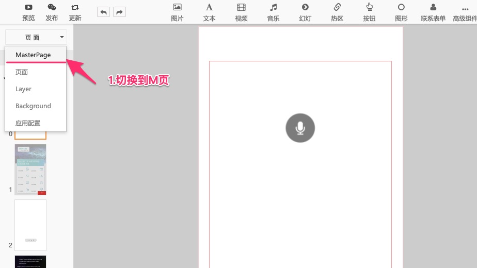The width and height of the screenshot is (477, 268).
Task: Click the 发布 publish WeChat icon
Action: 52,8
